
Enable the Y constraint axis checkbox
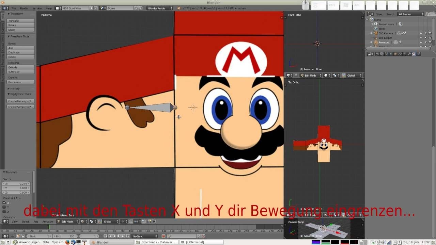(4, 207)
